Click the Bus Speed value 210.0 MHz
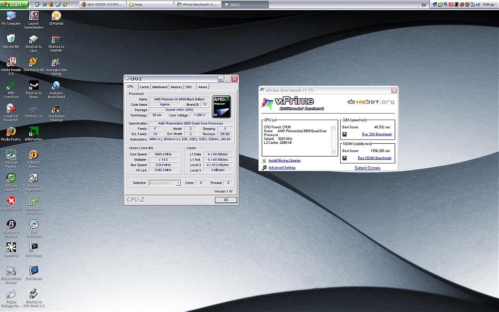 (163, 165)
